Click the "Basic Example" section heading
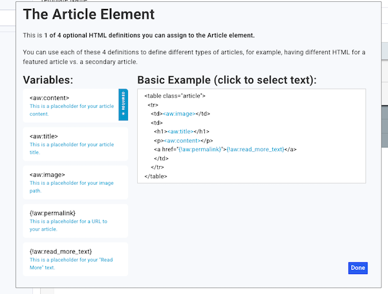The height and width of the screenshot is (294, 388). pyautogui.click(x=226, y=79)
